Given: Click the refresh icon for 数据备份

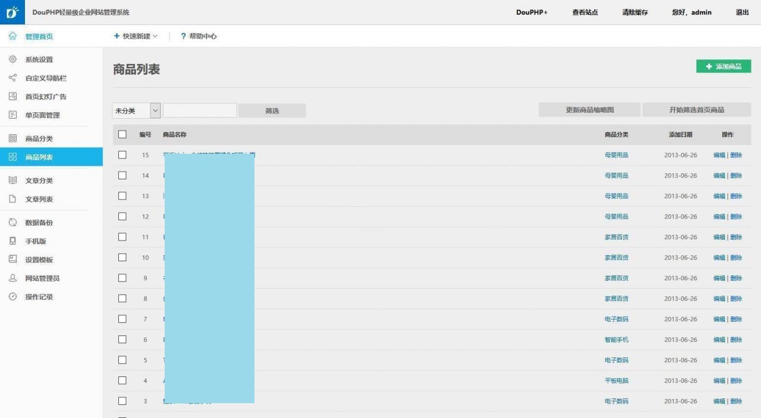Looking at the screenshot, I should 12,223.
